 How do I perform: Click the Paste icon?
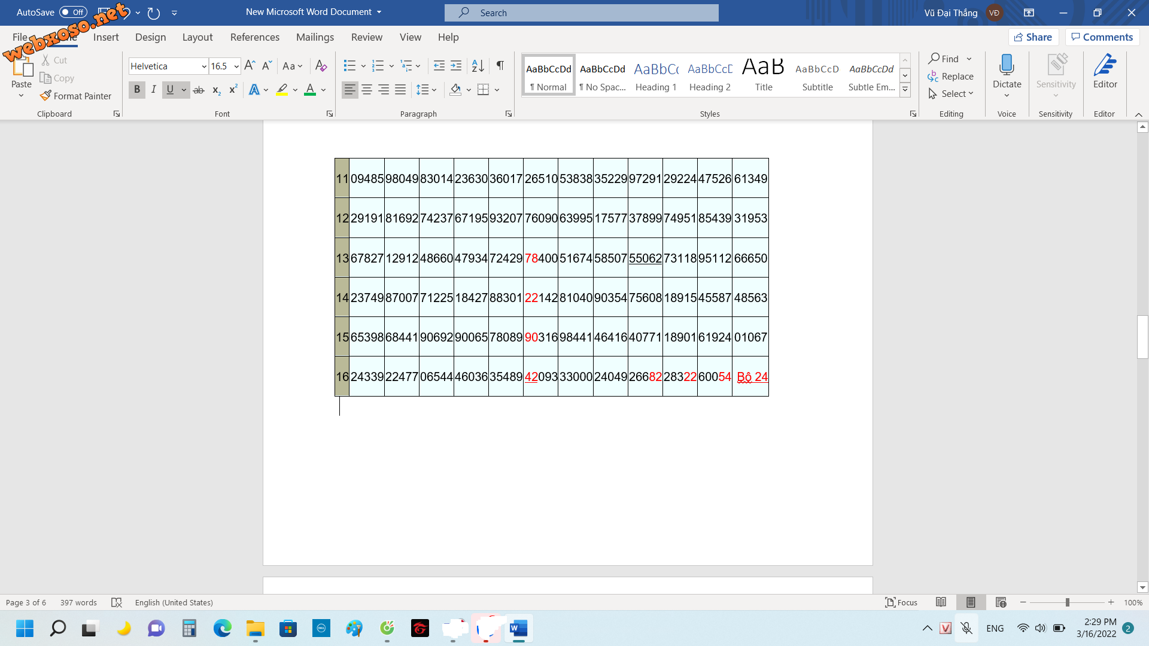(22, 67)
